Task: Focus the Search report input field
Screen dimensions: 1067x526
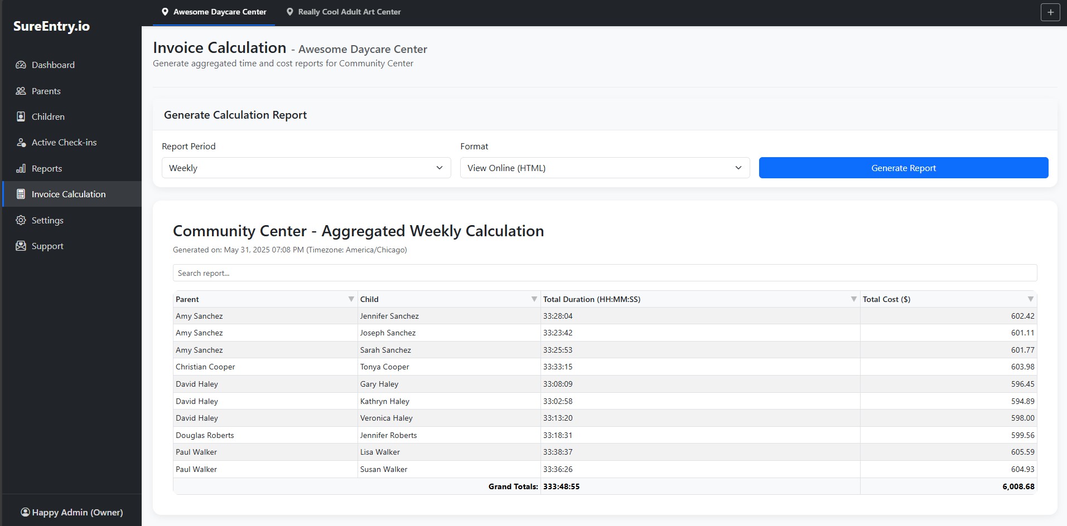Action: coord(605,273)
